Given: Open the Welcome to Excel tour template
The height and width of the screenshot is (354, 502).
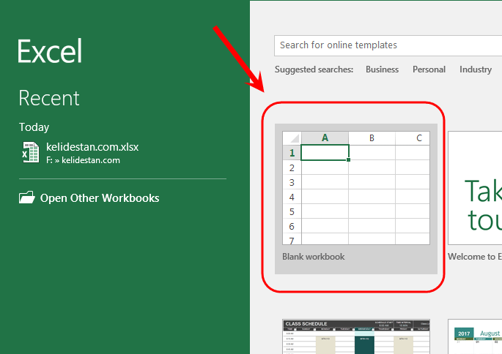Looking at the screenshot, I should coord(475,189).
